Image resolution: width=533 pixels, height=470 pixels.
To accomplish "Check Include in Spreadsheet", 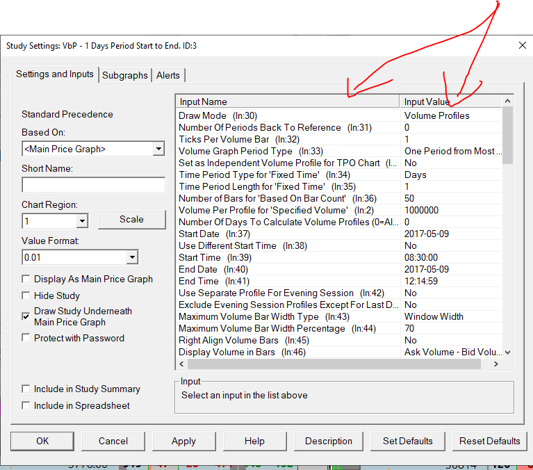I will [26, 405].
